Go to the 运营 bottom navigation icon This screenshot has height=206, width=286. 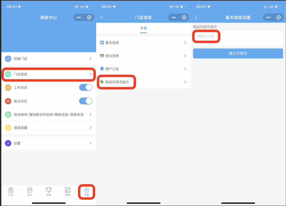tap(49, 191)
